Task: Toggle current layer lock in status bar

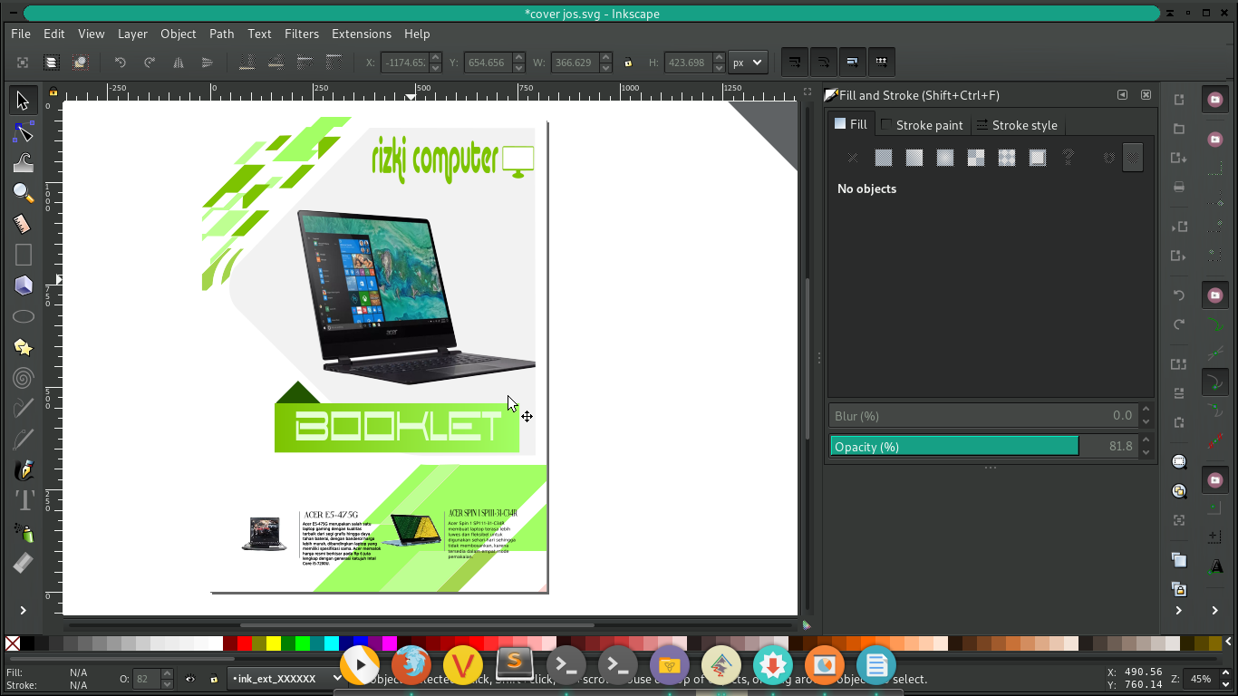Action: pos(214,679)
